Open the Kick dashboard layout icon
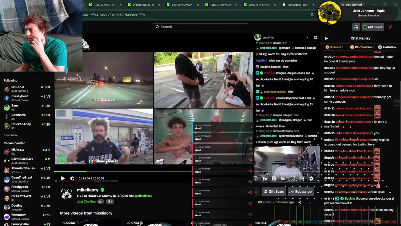 point(356,27)
